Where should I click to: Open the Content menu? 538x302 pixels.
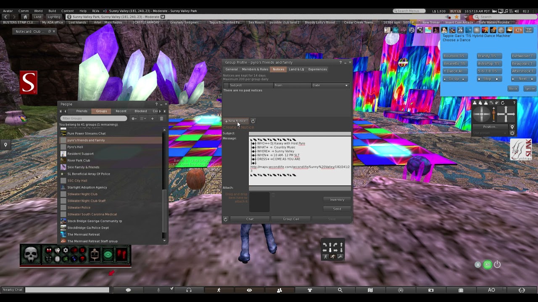coord(67,11)
